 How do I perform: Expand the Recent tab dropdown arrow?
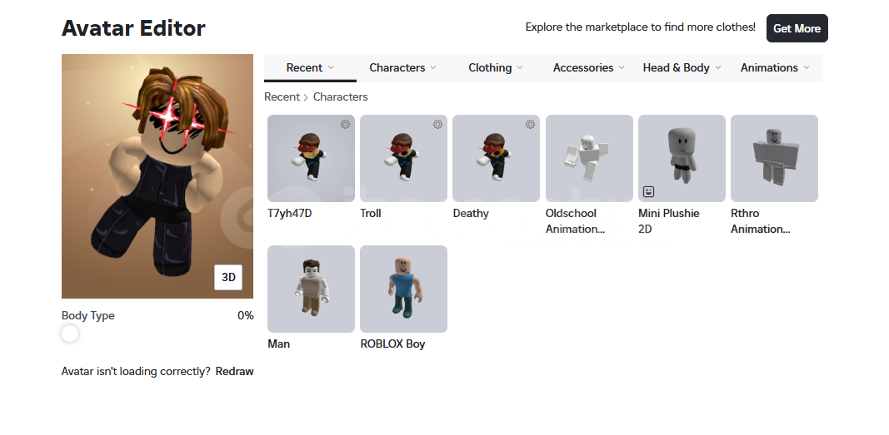(331, 67)
